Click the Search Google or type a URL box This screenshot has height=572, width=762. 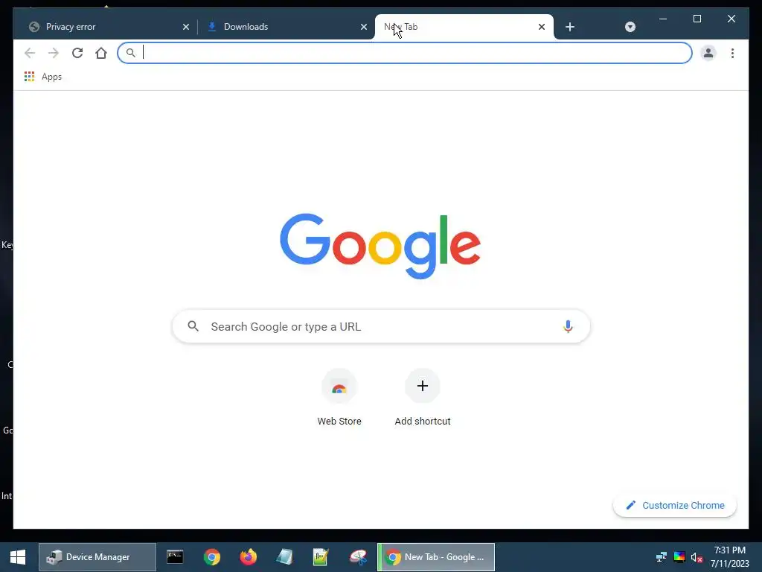381,326
